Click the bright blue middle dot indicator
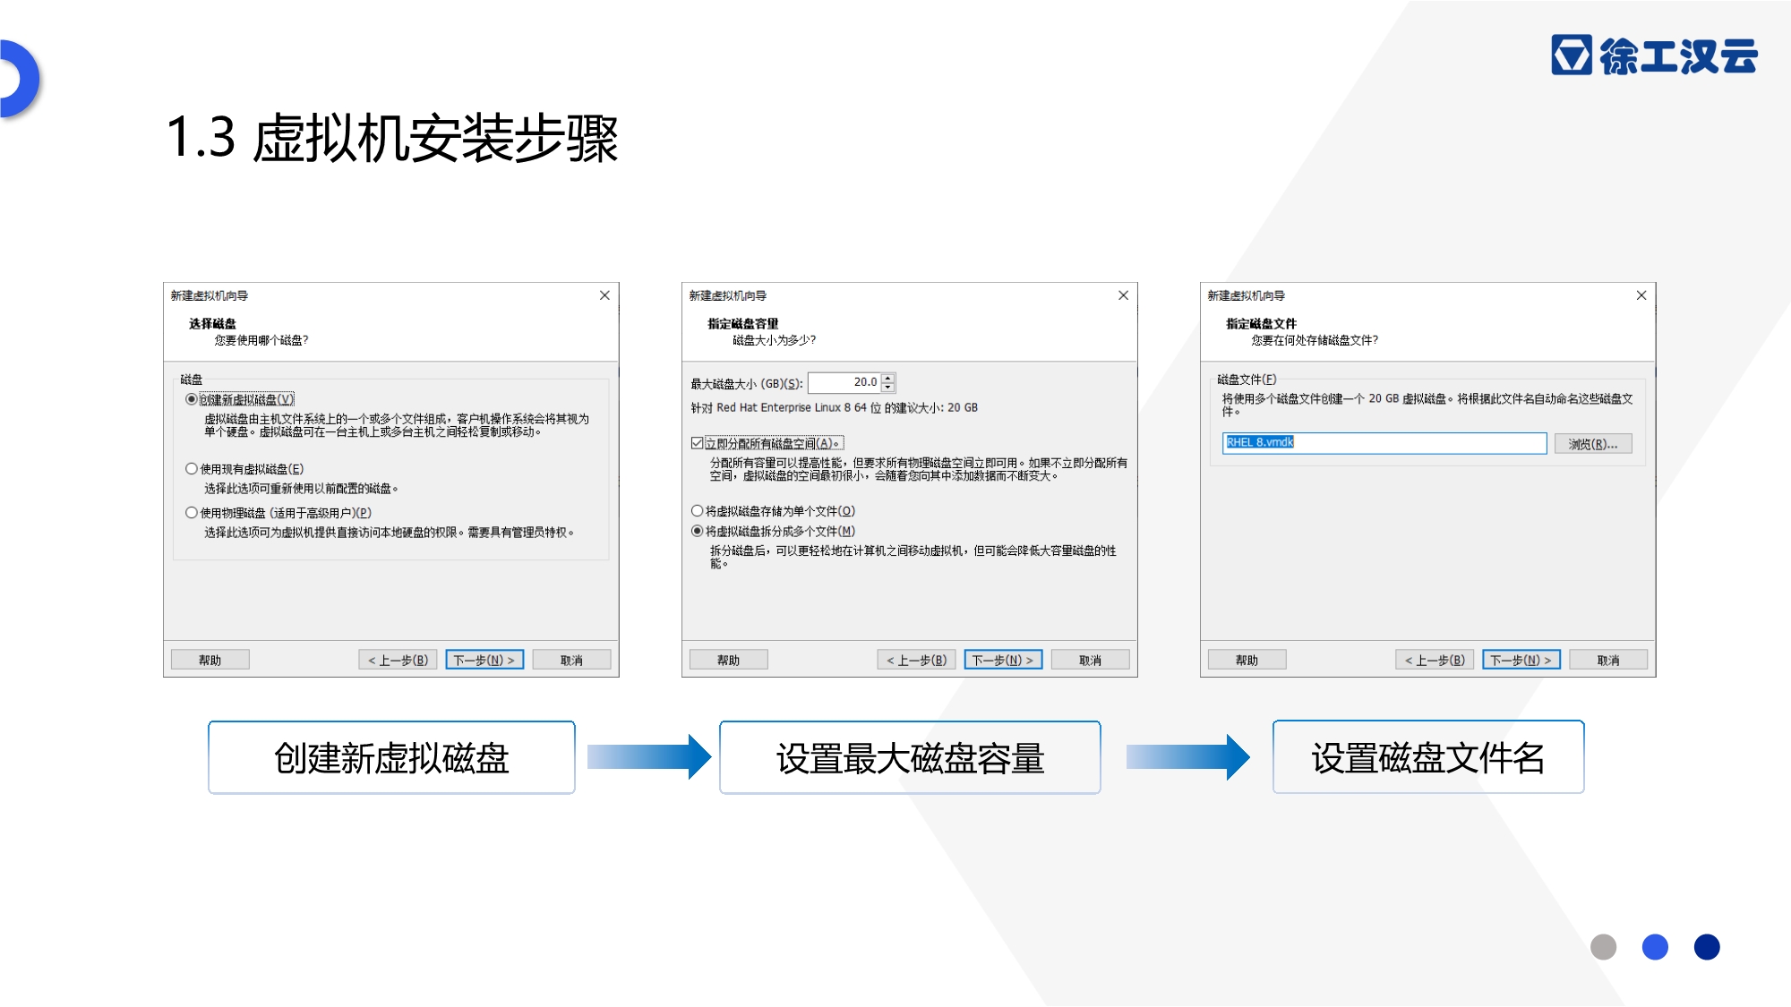The height and width of the screenshot is (1007, 1791). 1655,947
